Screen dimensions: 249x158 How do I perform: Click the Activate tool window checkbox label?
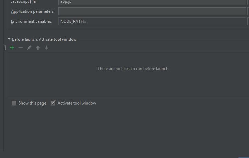(77, 103)
